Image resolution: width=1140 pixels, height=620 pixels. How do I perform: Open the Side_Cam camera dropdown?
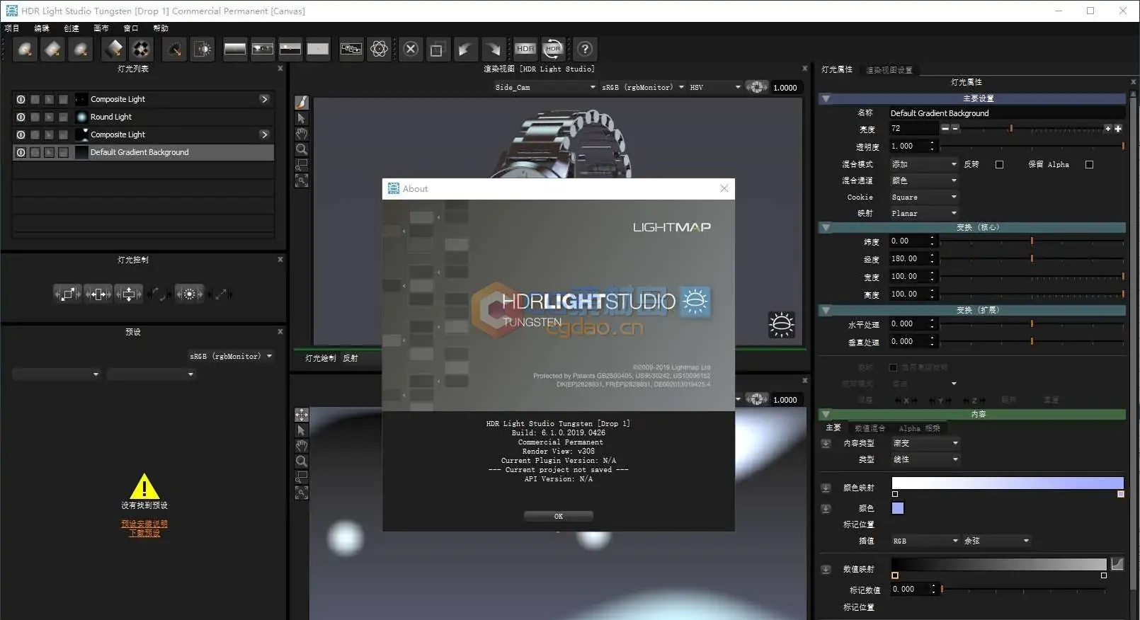545,87
